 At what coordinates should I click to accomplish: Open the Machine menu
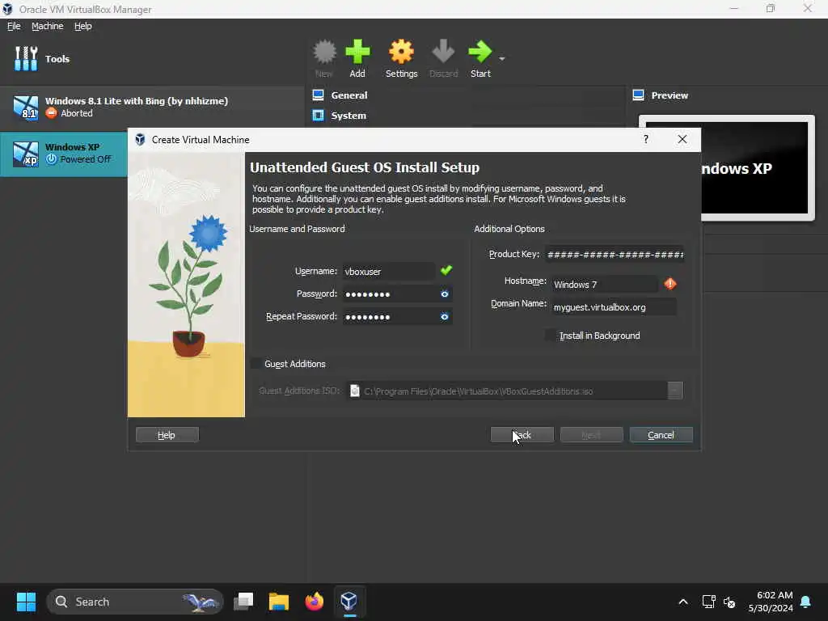[x=47, y=26]
